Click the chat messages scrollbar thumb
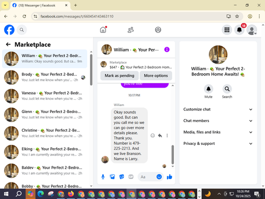The height and width of the screenshot is (199, 265). [x=173, y=154]
